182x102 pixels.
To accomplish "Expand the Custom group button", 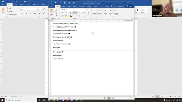I will [x=100, y=12].
